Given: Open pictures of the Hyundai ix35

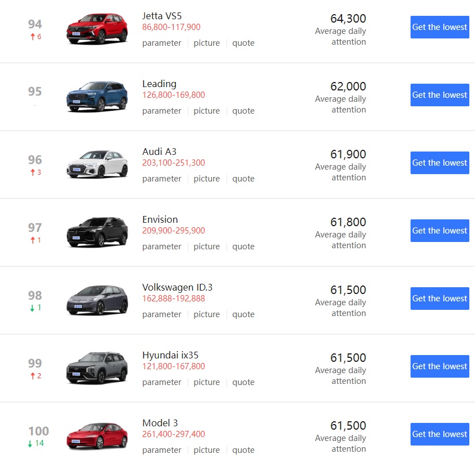Looking at the screenshot, I should [206, 382].
